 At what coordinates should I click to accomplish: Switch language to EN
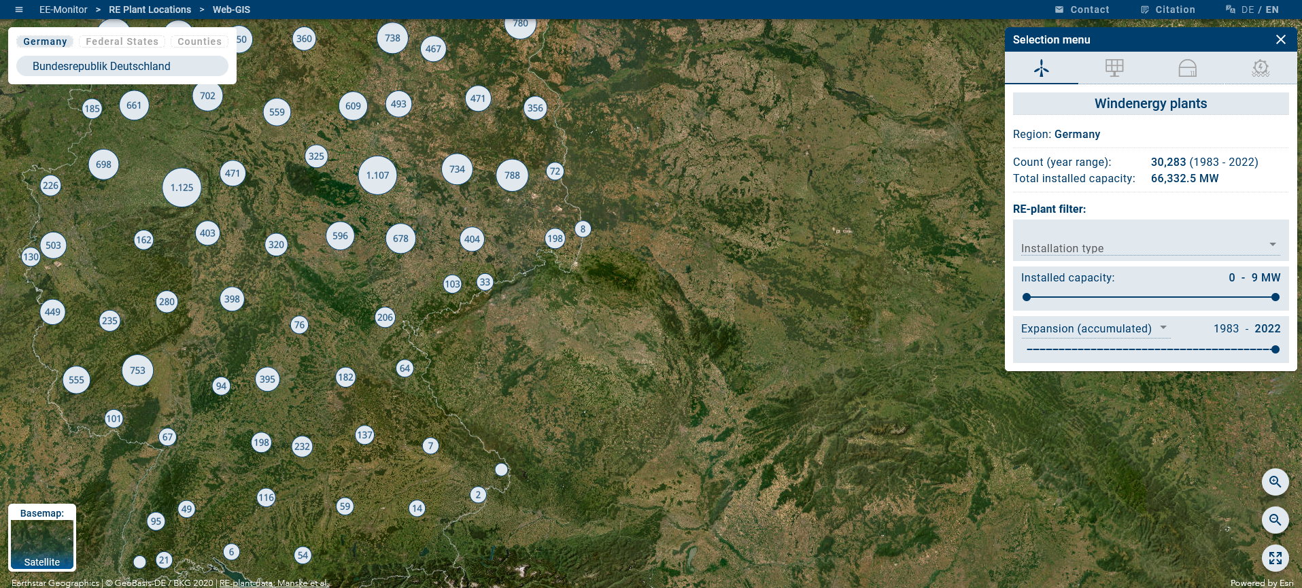pos(1272,10)
